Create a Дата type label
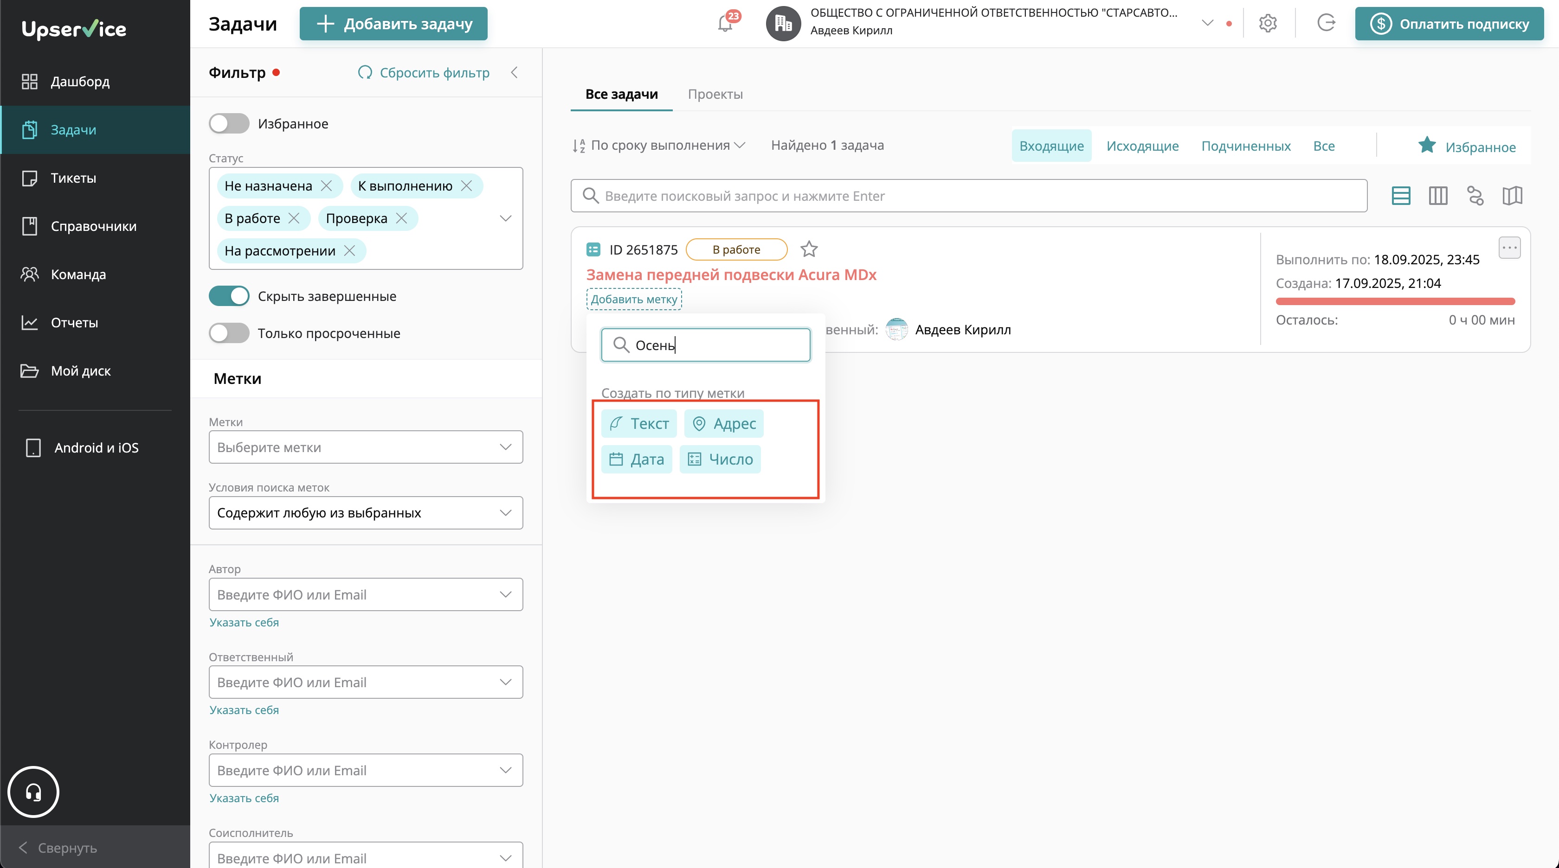This screenshot has width=1559, height=868. [x=636, y=459]
